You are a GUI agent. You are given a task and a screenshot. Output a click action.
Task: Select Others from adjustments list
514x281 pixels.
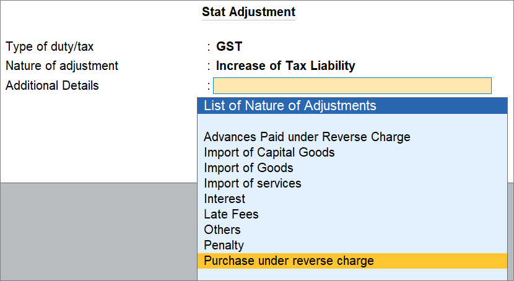tap(222, 230)
